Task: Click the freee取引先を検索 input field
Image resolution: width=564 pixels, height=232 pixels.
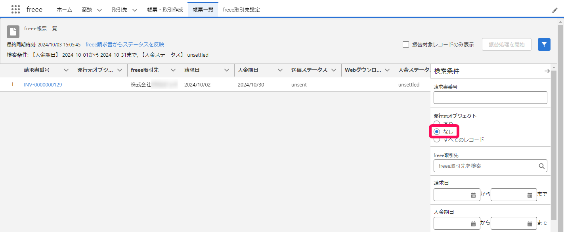Action: tap(490, 166)
